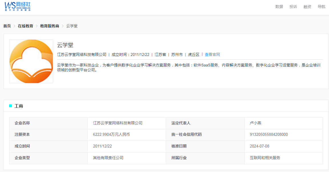
Task: Click the 企业名称 label cell
Action: pos(48,123)
